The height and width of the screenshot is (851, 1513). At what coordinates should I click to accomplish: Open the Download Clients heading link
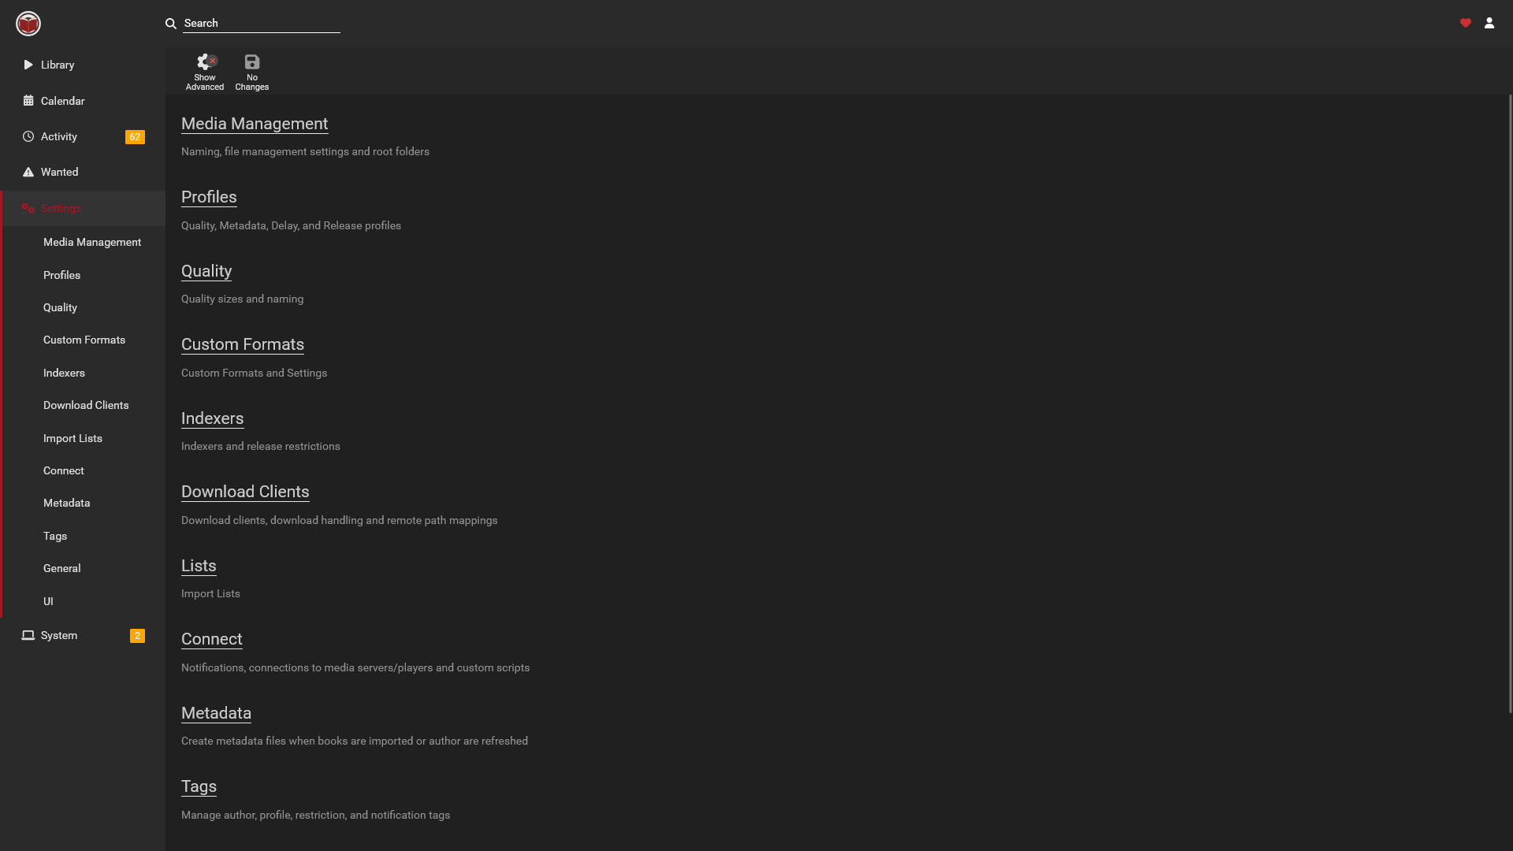click(x=245, y=492)
